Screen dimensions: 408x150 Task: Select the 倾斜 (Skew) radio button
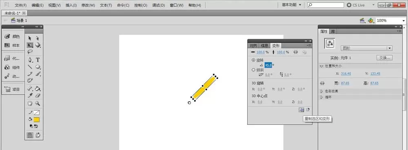click(253, 70)
